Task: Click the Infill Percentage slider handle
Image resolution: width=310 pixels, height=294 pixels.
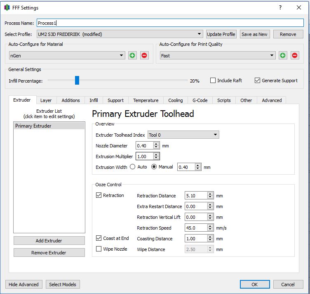Action: (77, 81)
